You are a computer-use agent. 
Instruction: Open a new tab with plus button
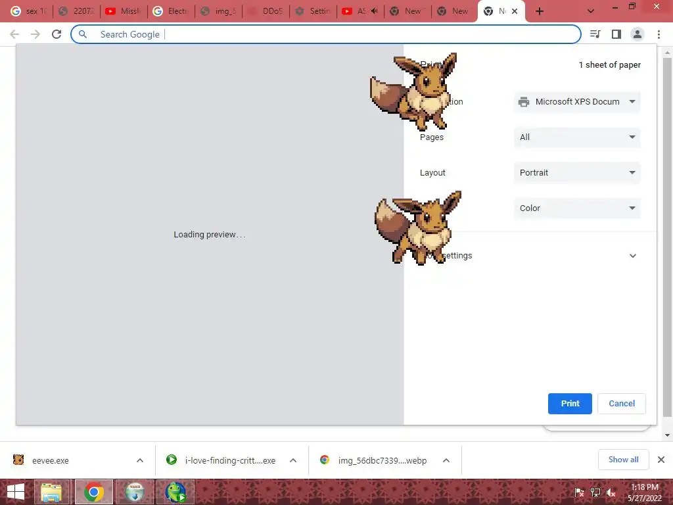click(x=540, y=11)
